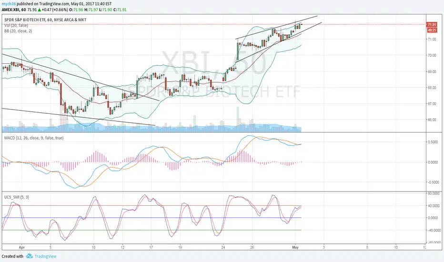Select the AMEX:XBI, 60 symbol label
The height and width of the screenshot is (262, 444).
(x=14, y=10)
